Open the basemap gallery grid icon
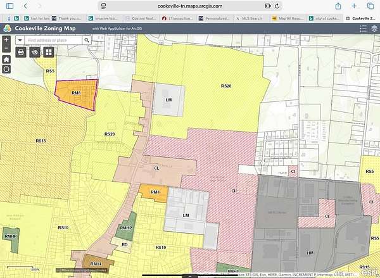The width and height of the screenshot is (380, 278). [x=49, y=51]
